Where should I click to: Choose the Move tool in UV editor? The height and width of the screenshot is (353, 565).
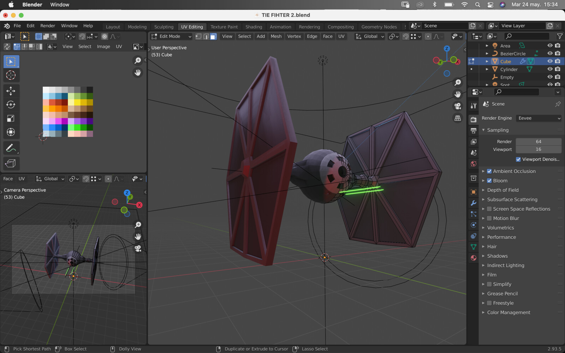point(11,91)
